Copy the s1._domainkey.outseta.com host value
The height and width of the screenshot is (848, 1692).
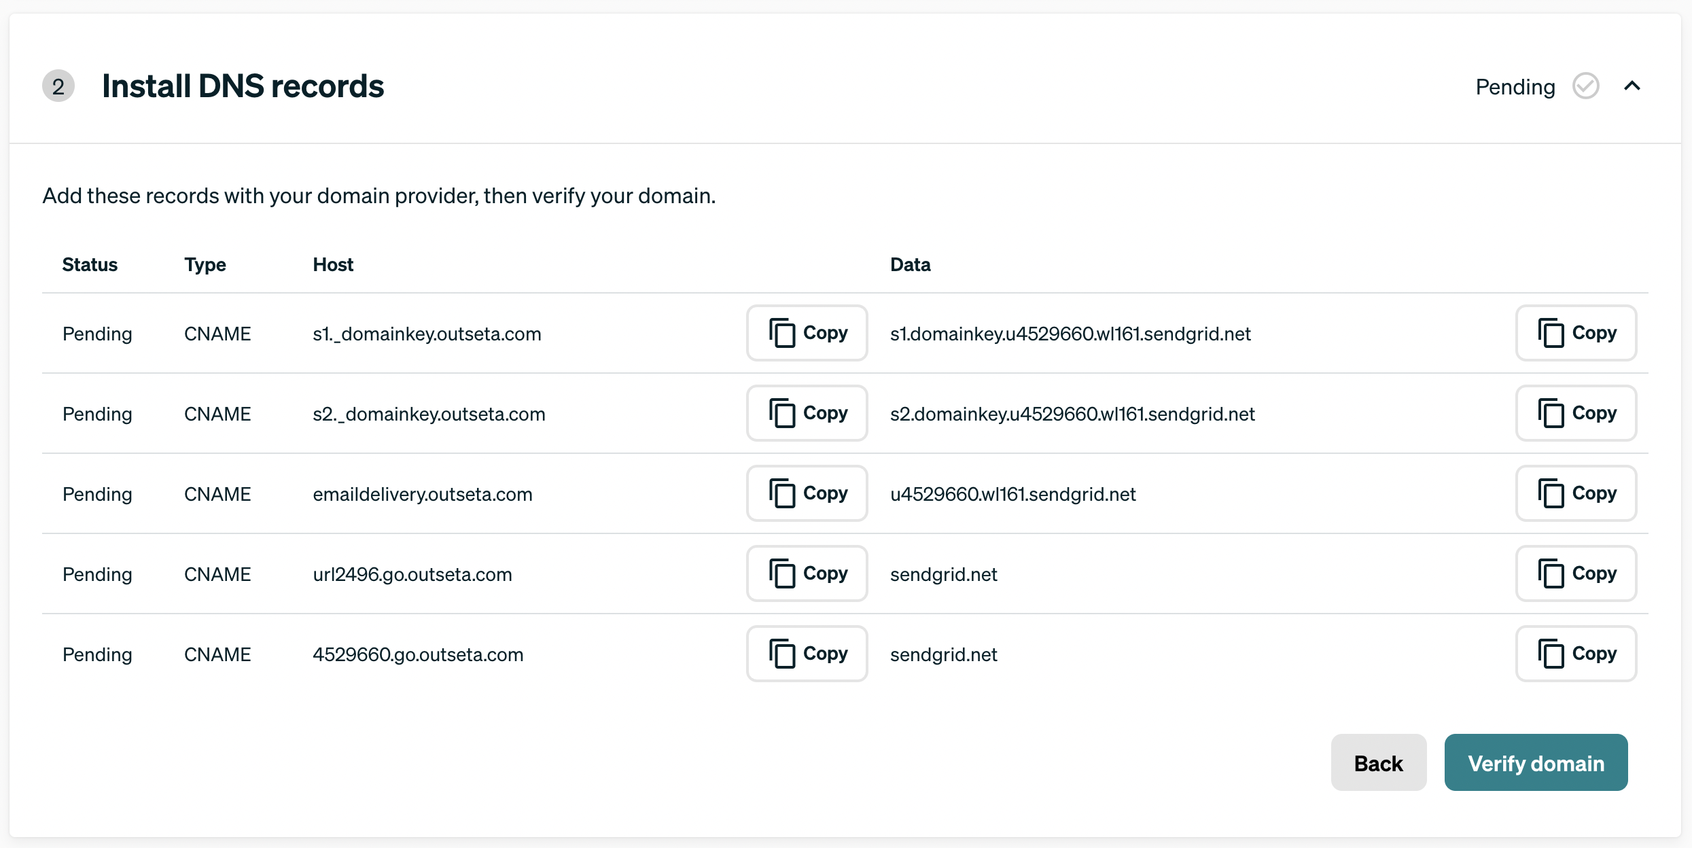807,333
